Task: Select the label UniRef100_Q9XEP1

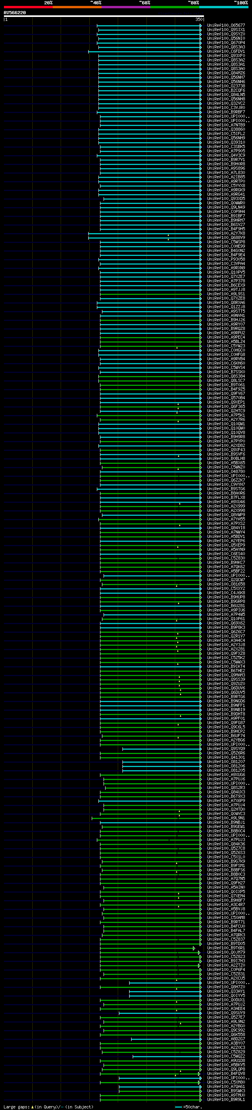Action: click(226, 402)
